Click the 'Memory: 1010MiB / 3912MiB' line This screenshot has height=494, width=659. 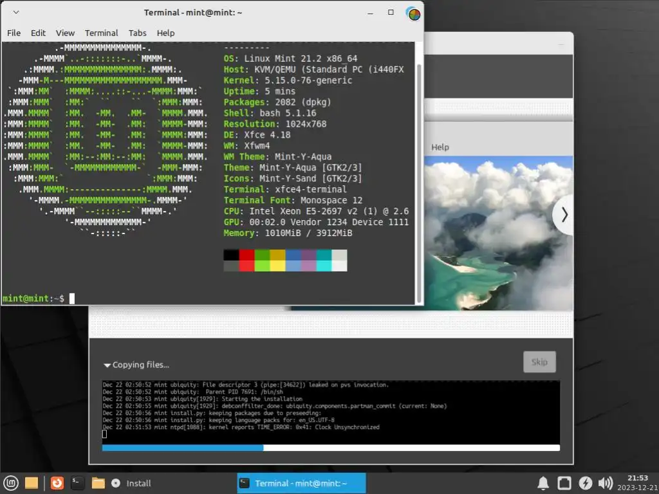tap(288, 233)
